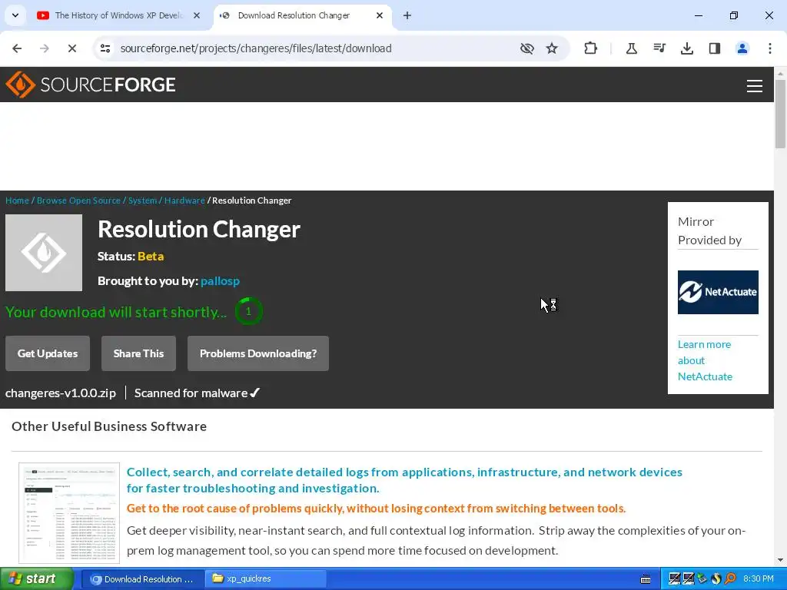This screenshot has width=787, height=590.
Task: Open the Browse Open Source breadcrumb
Action: coord(78,201)
